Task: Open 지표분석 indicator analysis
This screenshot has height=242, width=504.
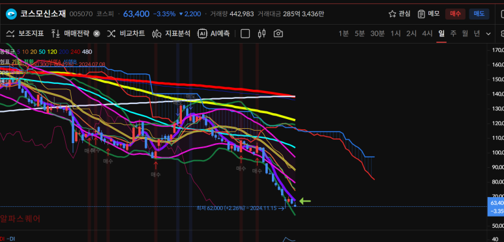Action: 171,33
